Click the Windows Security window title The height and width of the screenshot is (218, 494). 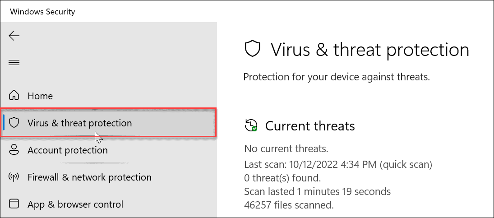[42, 12]
